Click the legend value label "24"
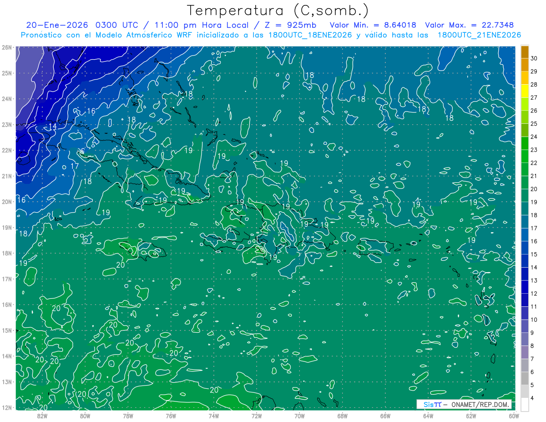 (x=534, y=137)
